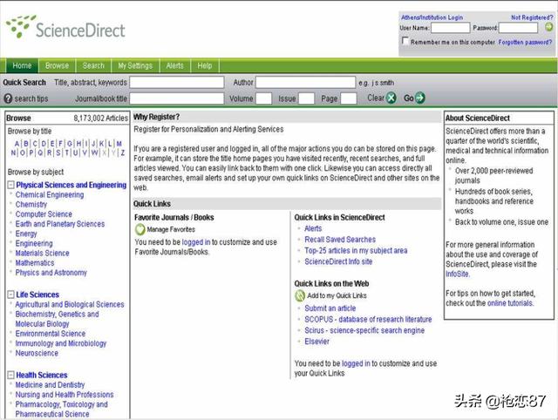Collapse the Life Sciences section
Image resolution: width=558 pixels, height=420 pixels.
(11, 295)
